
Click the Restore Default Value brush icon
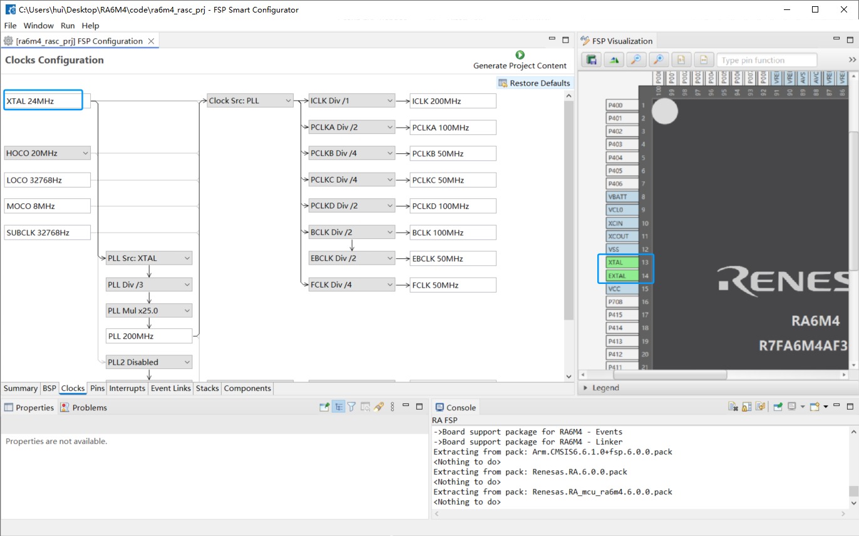[x=379, y=407]
